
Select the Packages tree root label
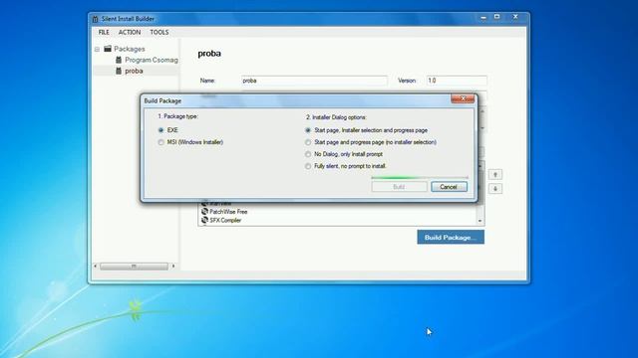[x=130, y=49]
